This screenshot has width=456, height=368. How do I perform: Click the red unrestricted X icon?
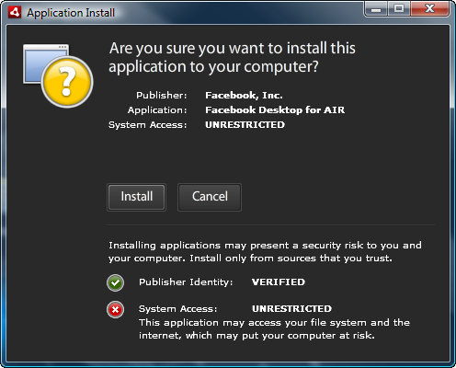click(115, 309)
